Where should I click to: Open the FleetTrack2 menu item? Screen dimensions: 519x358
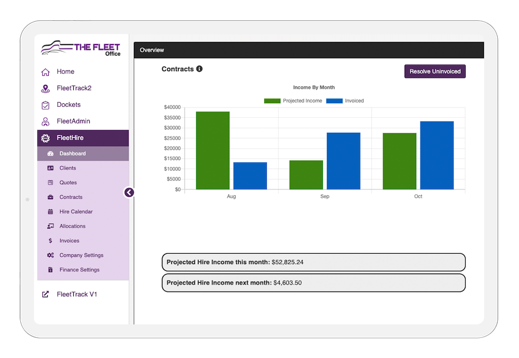(83, 88)
